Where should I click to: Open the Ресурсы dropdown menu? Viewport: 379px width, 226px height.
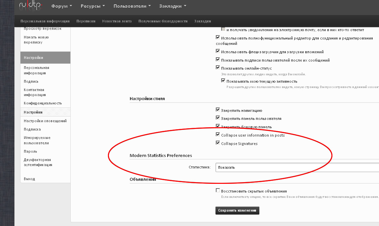[93, 6]
